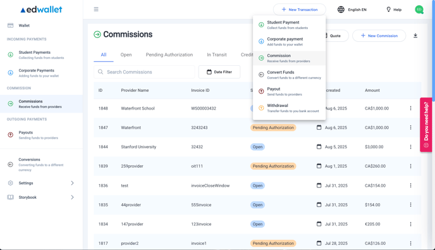Open row actions for commission 1839

click(x=410, y=166)
